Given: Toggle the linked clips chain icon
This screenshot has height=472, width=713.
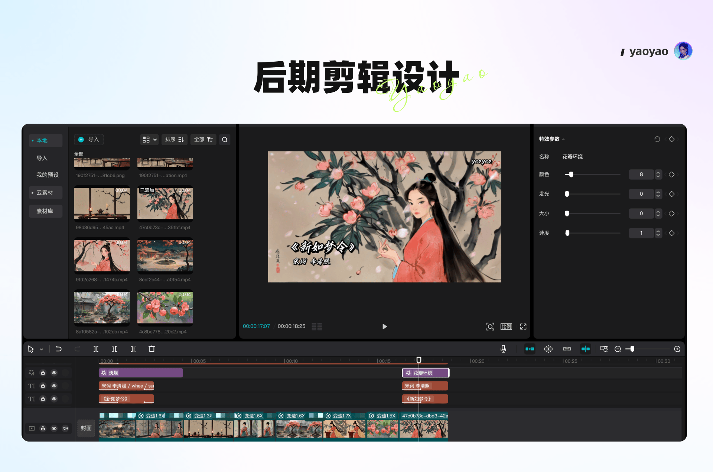Looking at the screenshot, I should (x=567, y=349).
